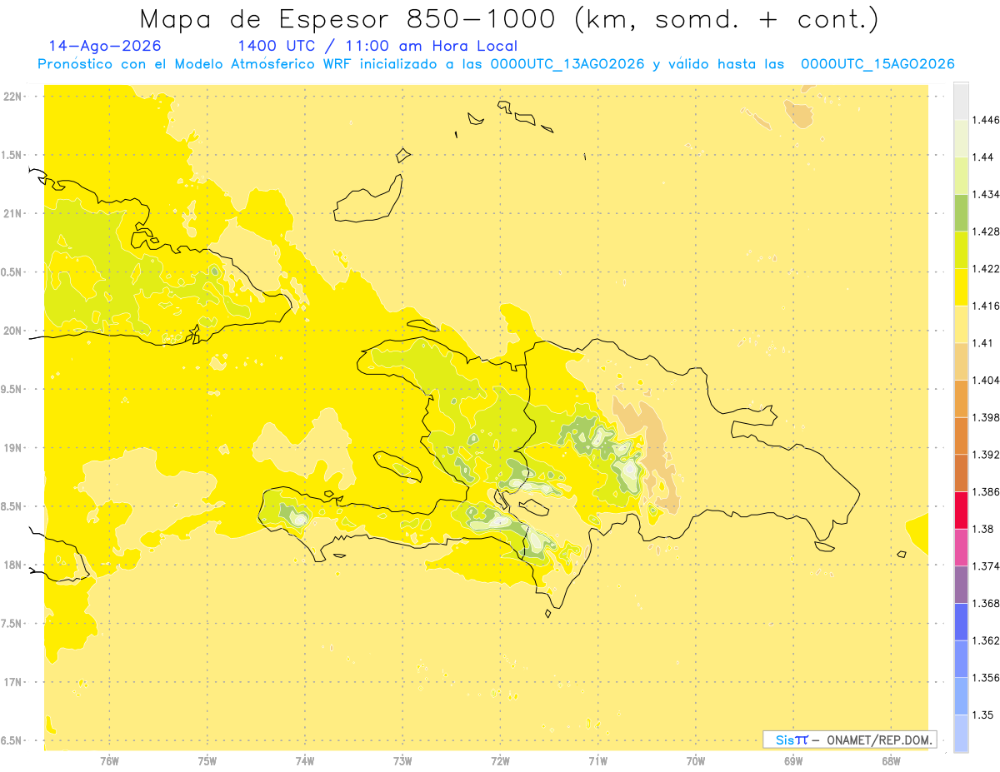1000x772 pixels.
Task: Click the legend value 1.362
Action: 985,640
